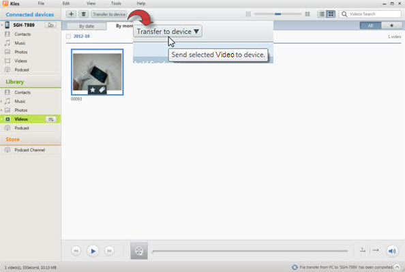This screenshot has width=405, height=272.
Task: Open device Videos under SGH-T989
Action: pyautogui.click(x=20, y=61)
